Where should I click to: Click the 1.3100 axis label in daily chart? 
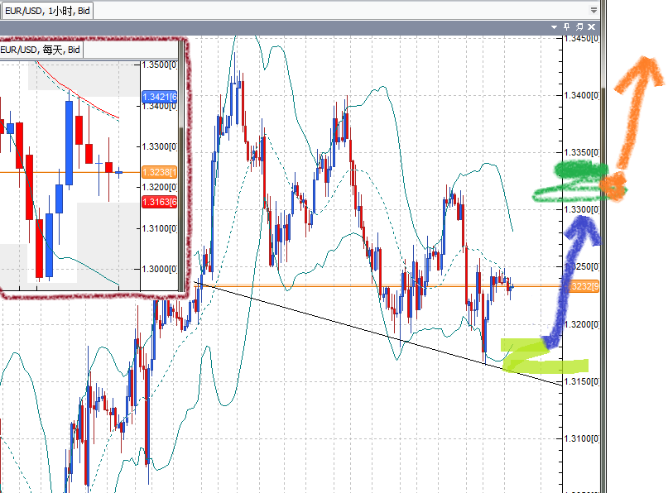click(x=159, y=228)
